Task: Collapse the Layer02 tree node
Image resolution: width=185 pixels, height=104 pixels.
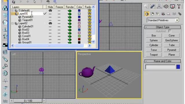Action: point(12,23)
